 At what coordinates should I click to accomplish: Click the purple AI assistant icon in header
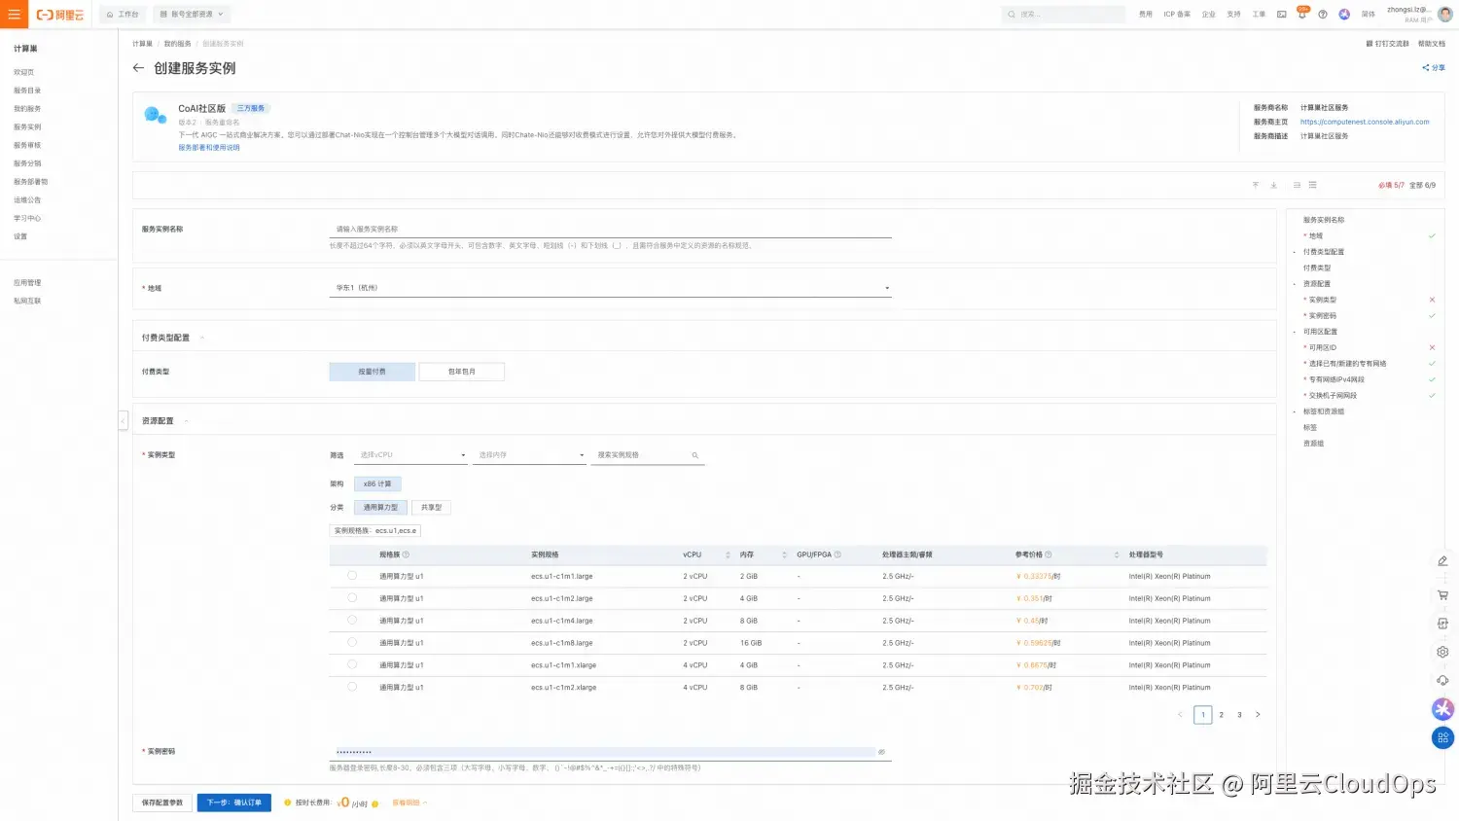[x=1344, y=15]
